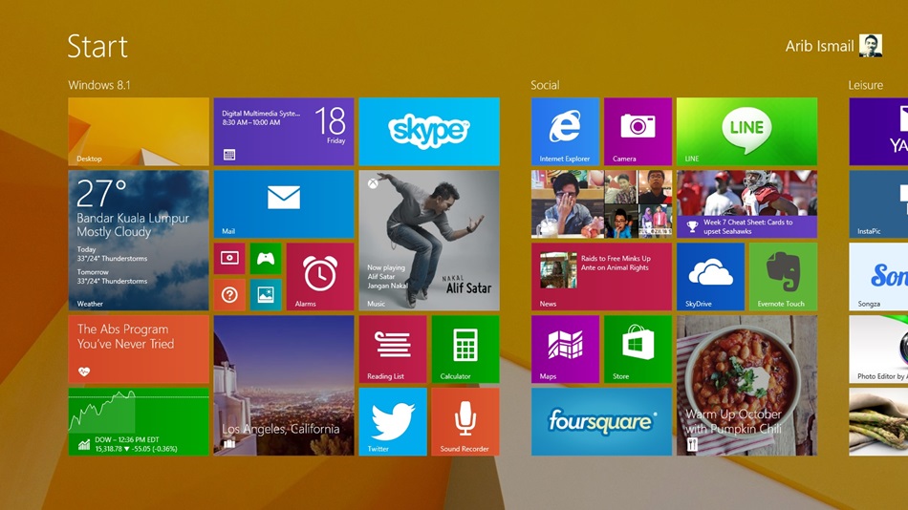Open the Abs Program health tile

[139, 349]
